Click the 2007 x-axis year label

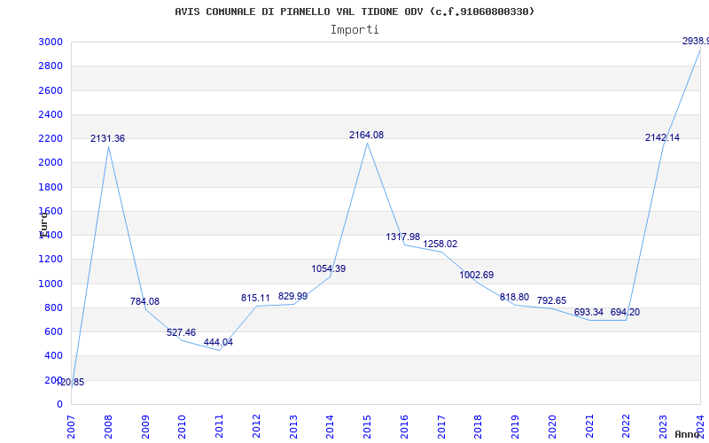click(71, 426)
